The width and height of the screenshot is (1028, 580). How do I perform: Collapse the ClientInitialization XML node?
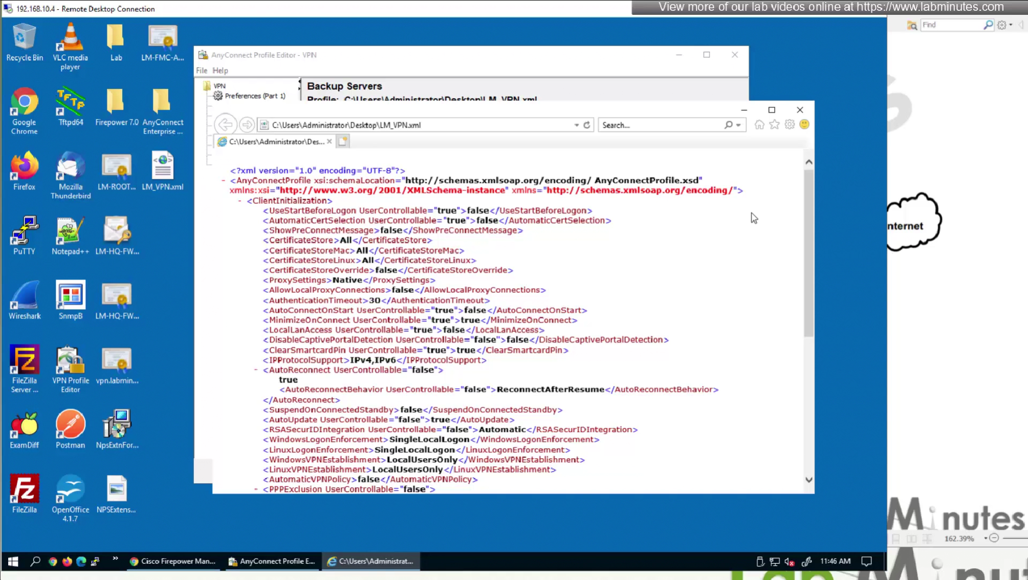point(239,201)
